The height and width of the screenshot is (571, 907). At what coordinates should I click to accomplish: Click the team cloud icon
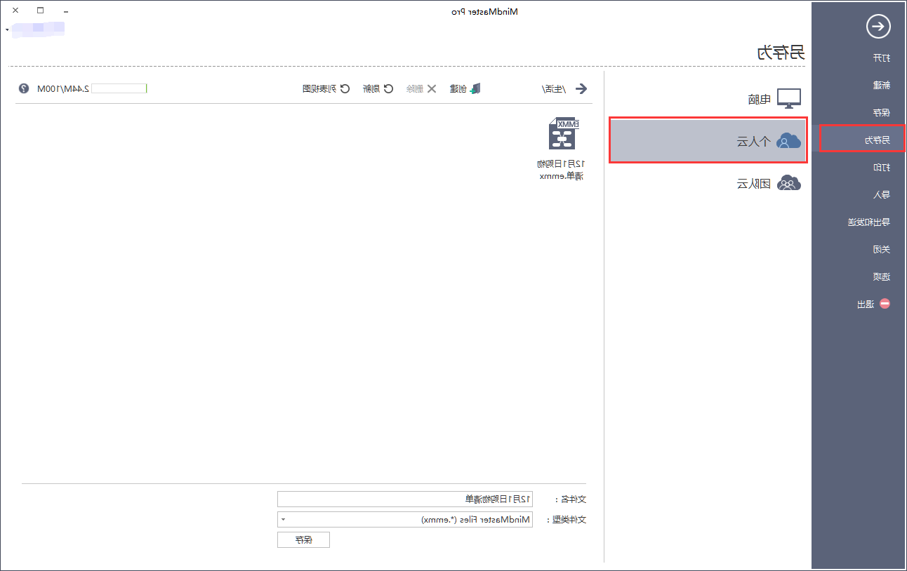coord(789,184)
